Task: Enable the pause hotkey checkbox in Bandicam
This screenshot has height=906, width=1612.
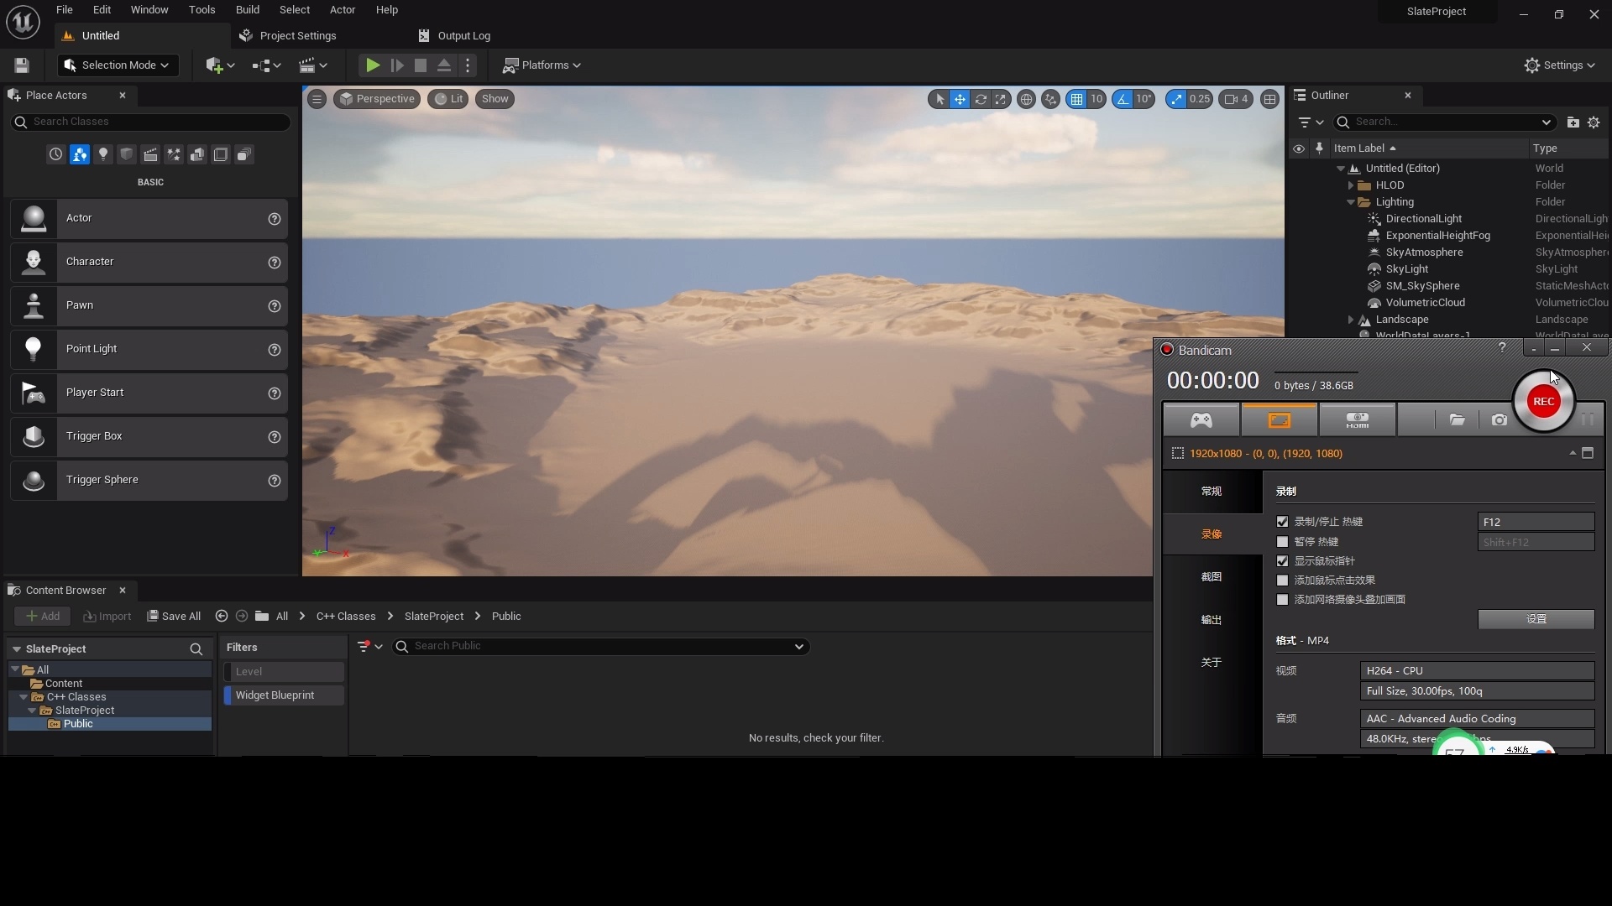Action: click(1282, 542)
